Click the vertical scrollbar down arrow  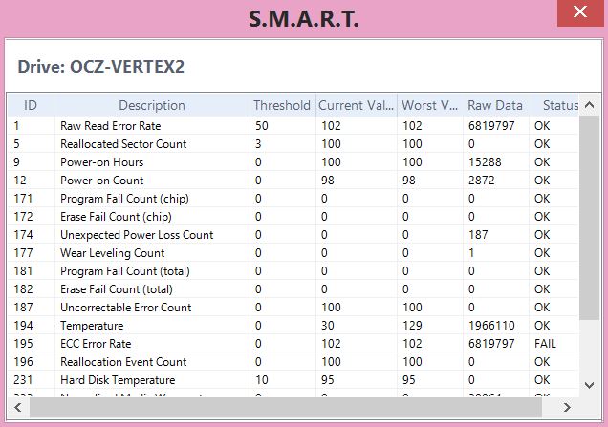[590, 385]
